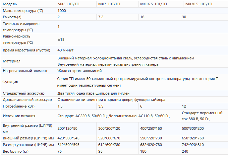Select the 'Функция' row label cell
Screen dimensions: 228x155
[10, 82]
